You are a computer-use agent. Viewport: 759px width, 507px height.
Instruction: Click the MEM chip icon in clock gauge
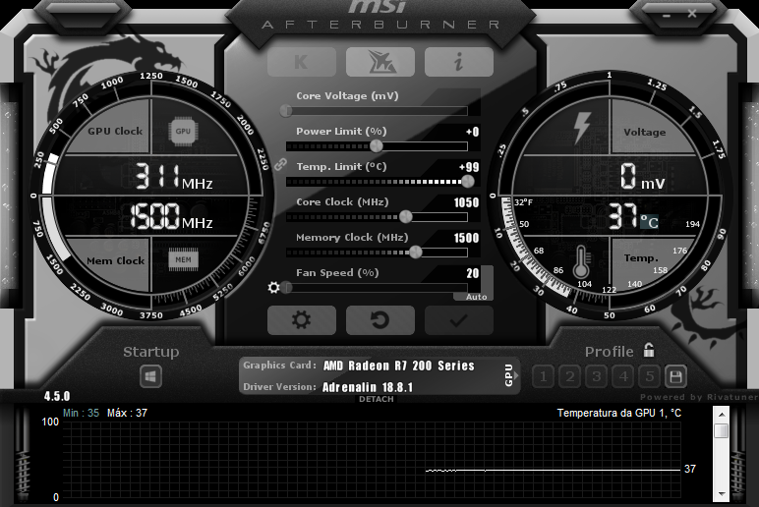coord(183,259)
